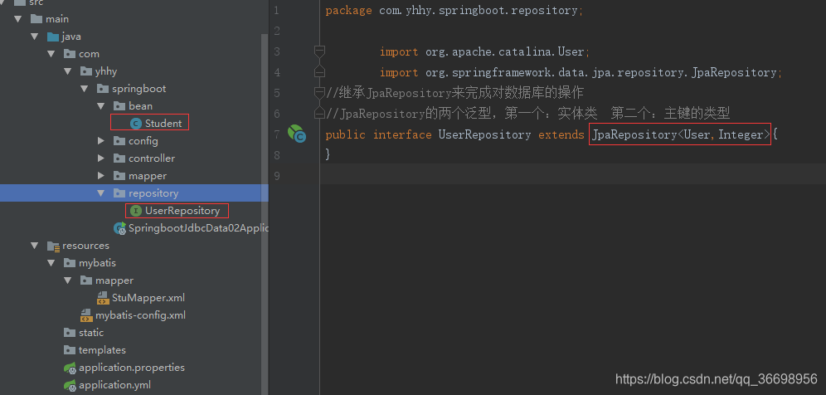Click the springboot package icon
This screenshot has width=826, height=395.
tap(103, 89)
